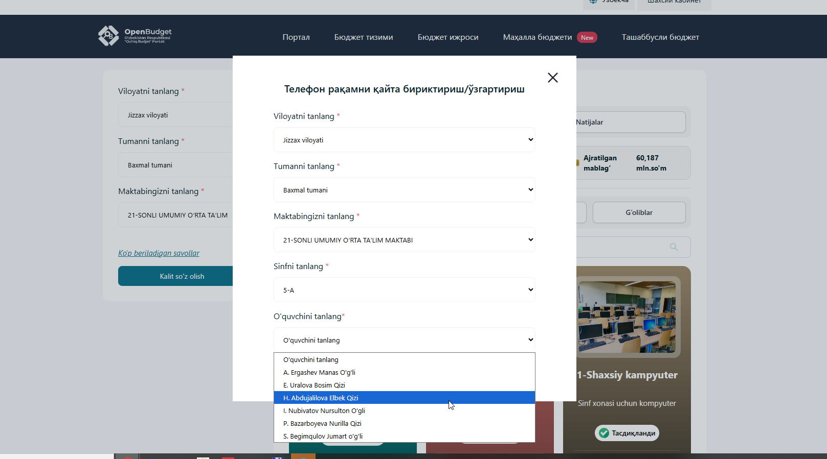Click the 1-Shaxsiy kampyuter card title

tap(627, 375)
